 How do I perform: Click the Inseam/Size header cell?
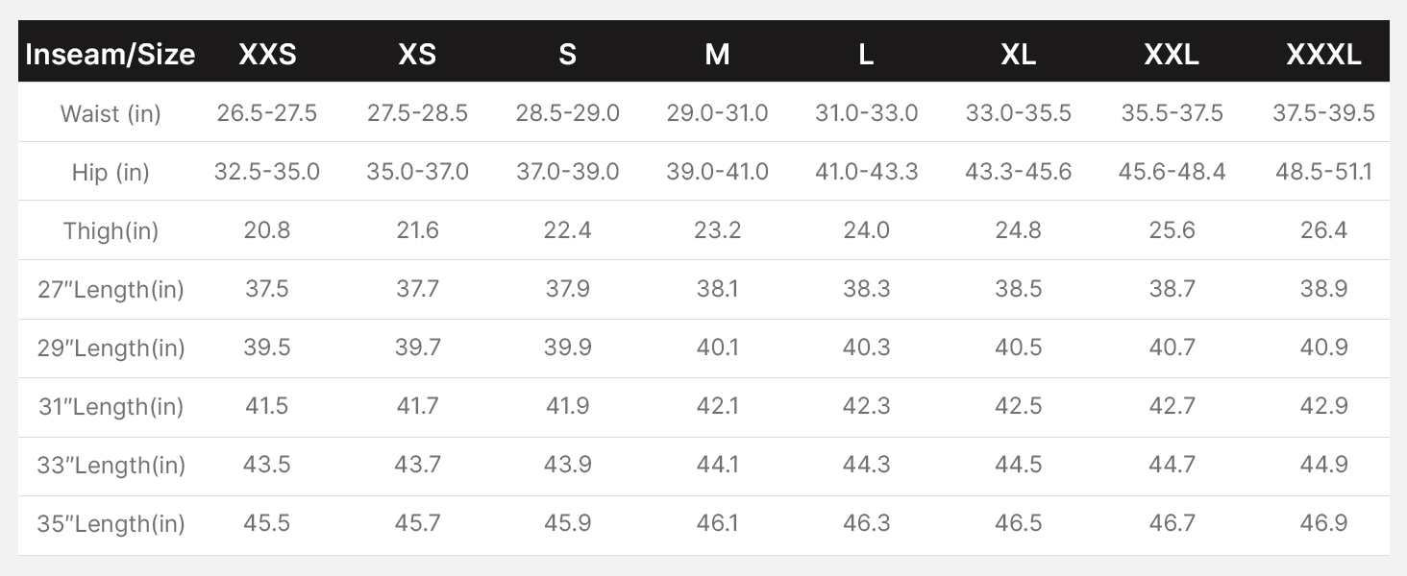pyautogui.click(x=111, y=54)
